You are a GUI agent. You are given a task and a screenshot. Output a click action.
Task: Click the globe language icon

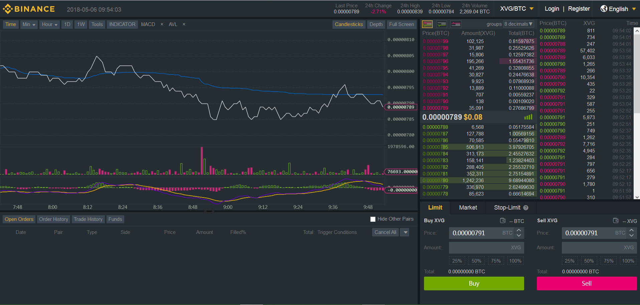604,9
